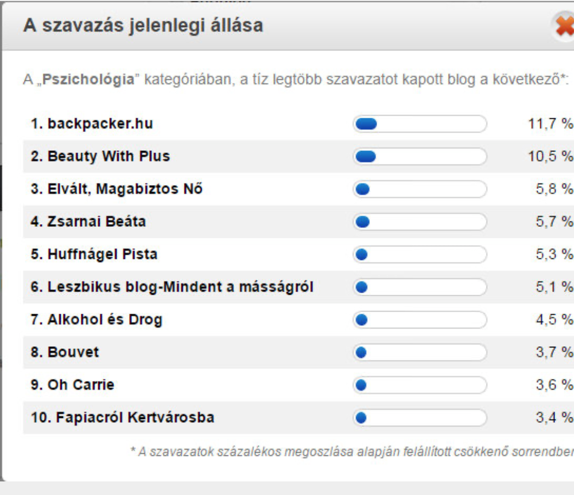Open the Huffnágel Pista entry
Viewport: 574px width, 495px height.
(x=94, y=255)
